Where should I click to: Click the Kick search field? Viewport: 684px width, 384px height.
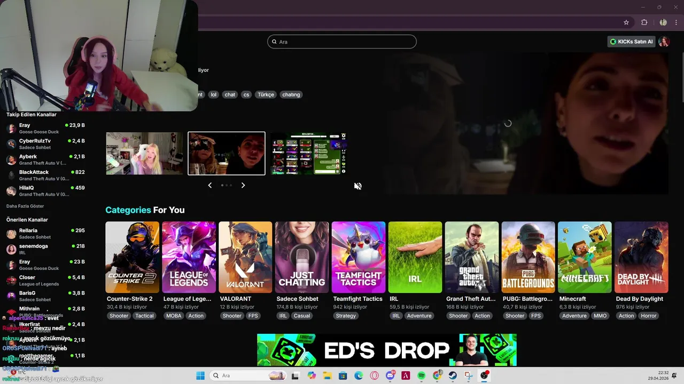(x=342, y=42)
